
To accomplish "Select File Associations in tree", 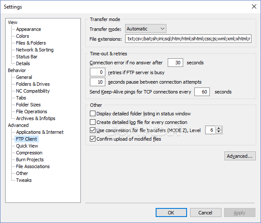I will [33, 166].
